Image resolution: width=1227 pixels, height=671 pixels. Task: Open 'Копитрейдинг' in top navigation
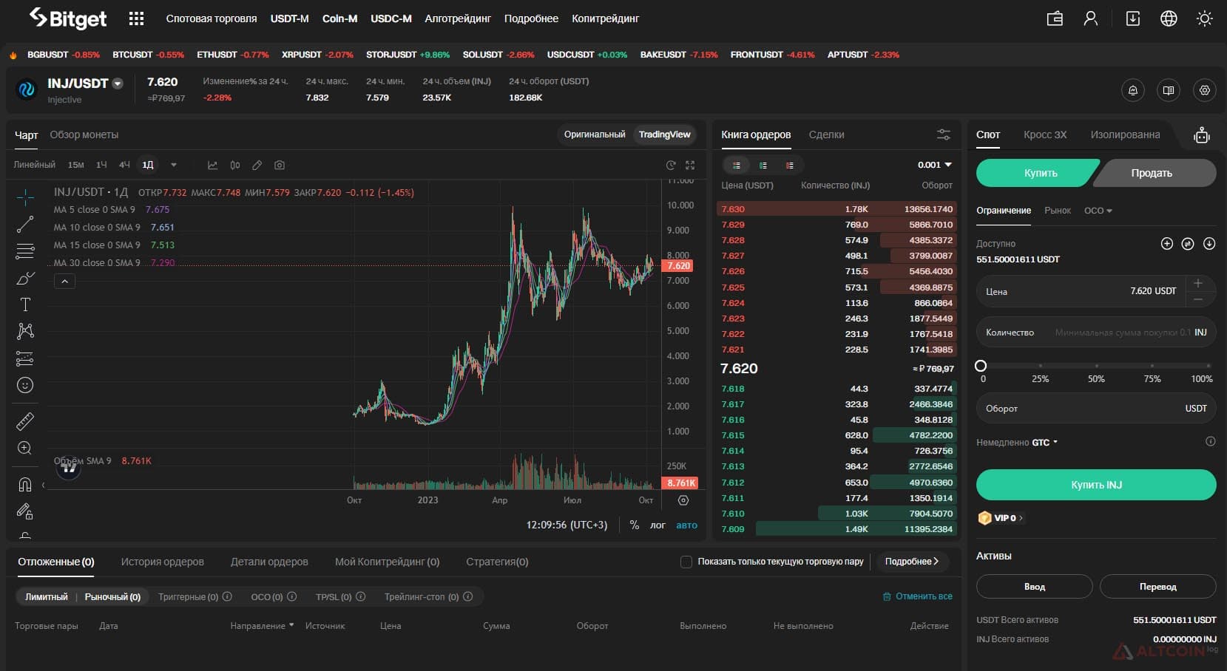pyautogui.click(x=605, y=18)
